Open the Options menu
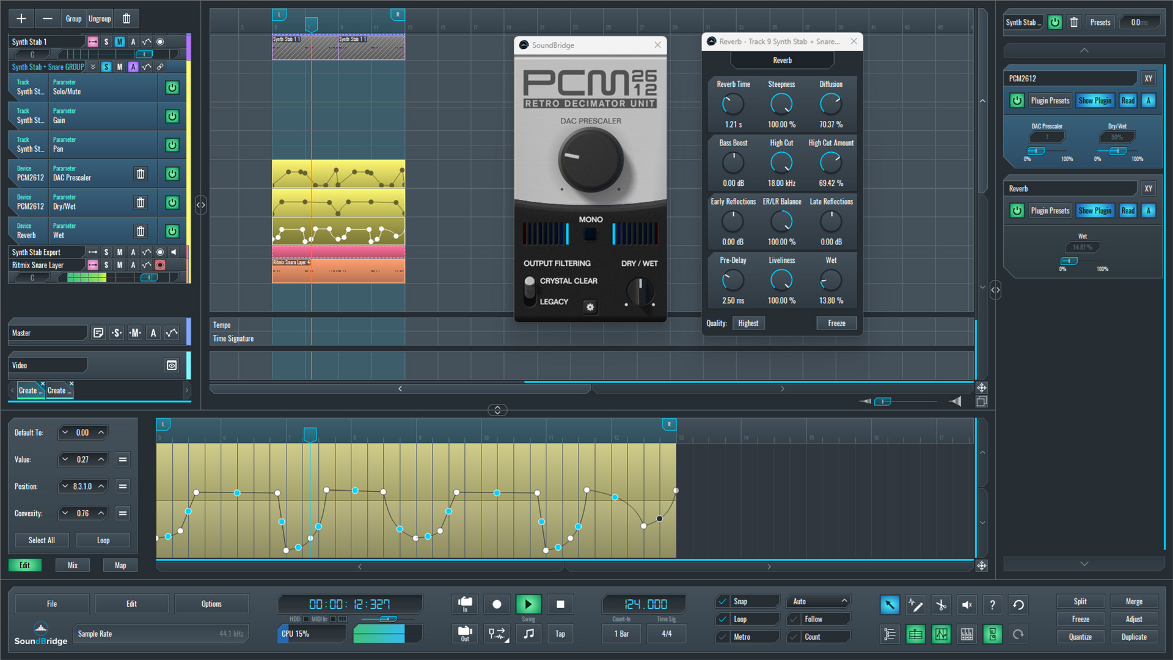 click(211, 604)
